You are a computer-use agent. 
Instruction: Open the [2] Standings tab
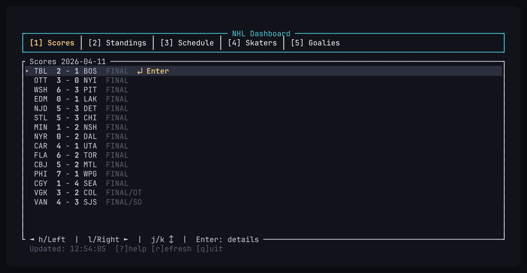[x=117, y=43]
